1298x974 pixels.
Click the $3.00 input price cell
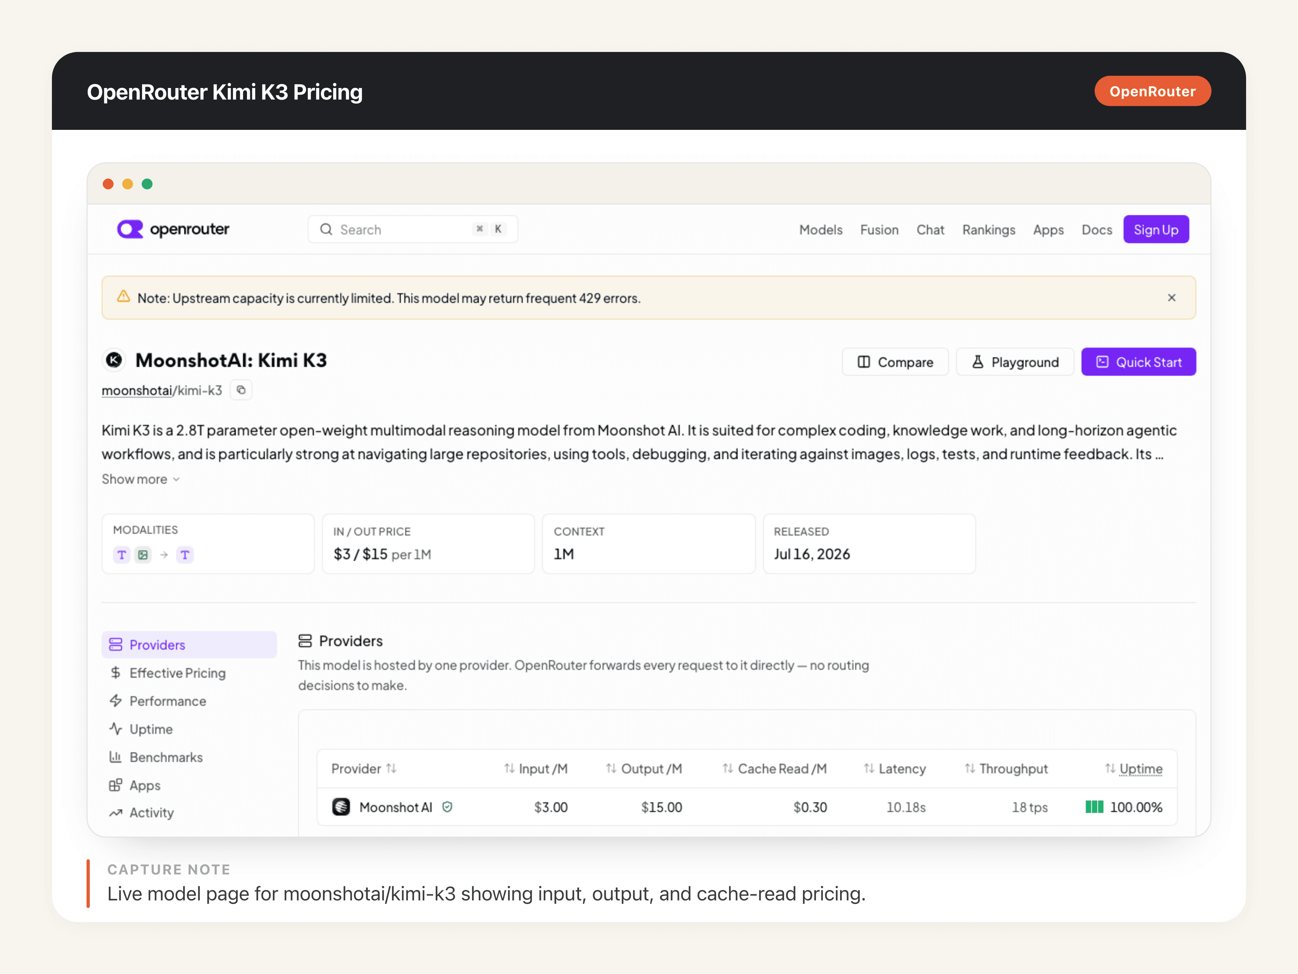pyautogui.click(x=551, y=807)
